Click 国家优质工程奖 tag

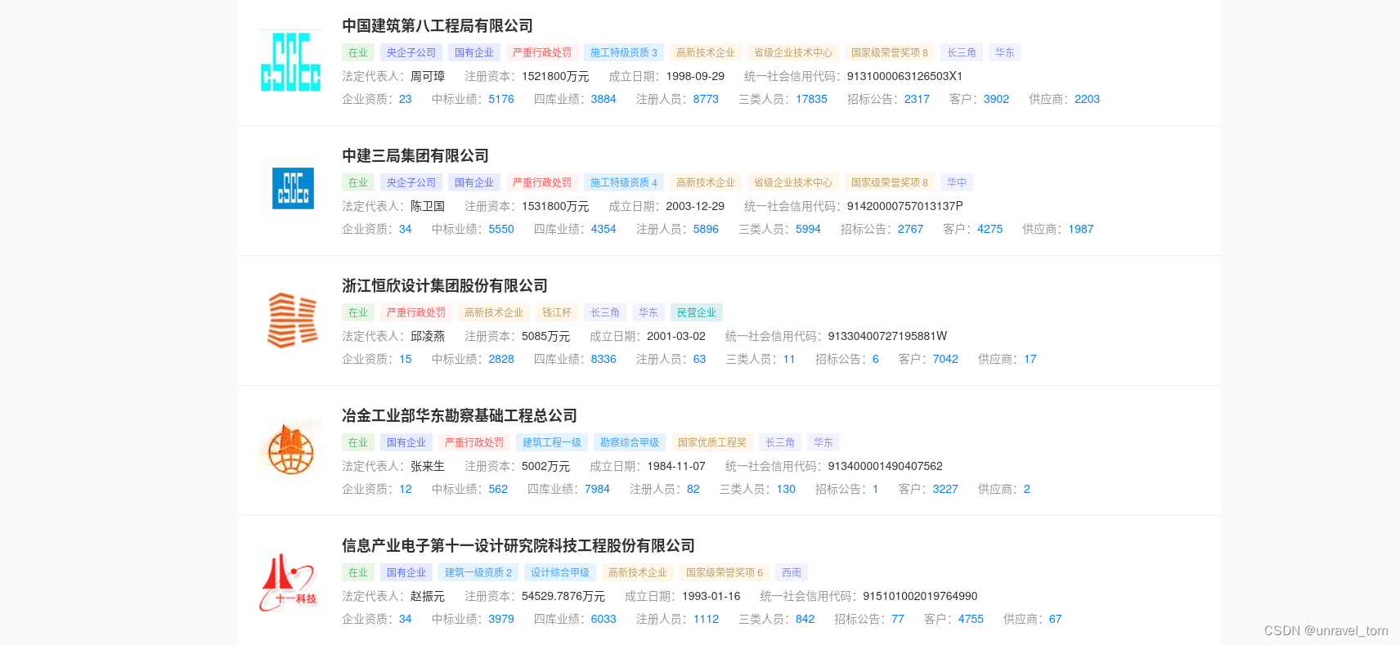point(712,442)
